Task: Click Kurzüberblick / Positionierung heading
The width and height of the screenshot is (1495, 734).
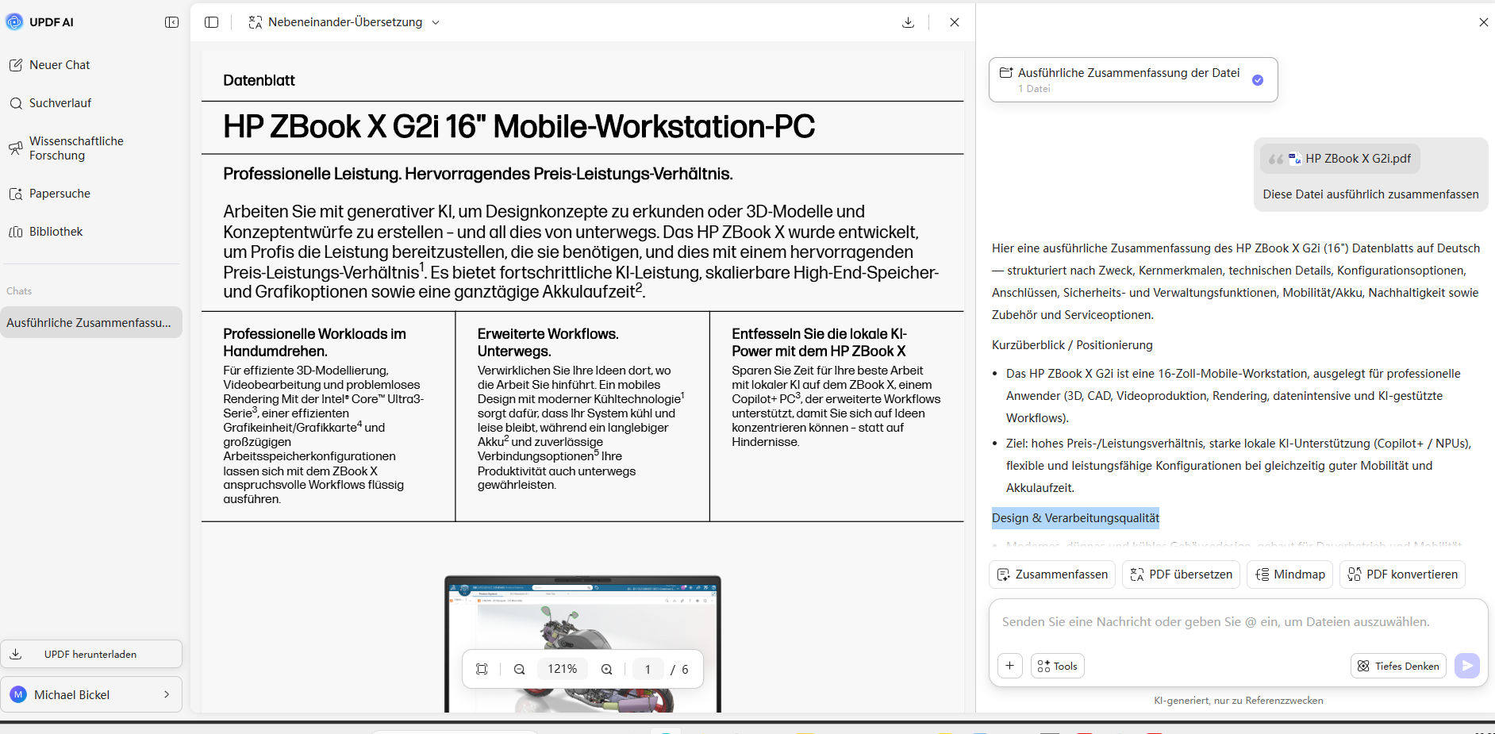Action: coord(1072,345)
